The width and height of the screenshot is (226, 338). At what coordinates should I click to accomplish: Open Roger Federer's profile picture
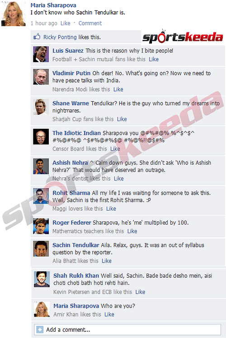point(41,226)
